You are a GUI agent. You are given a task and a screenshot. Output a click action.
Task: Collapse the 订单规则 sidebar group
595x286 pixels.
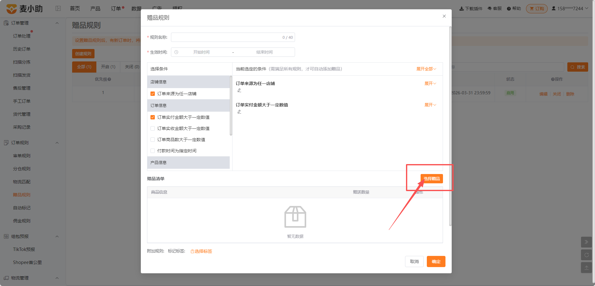coord(57,143)
